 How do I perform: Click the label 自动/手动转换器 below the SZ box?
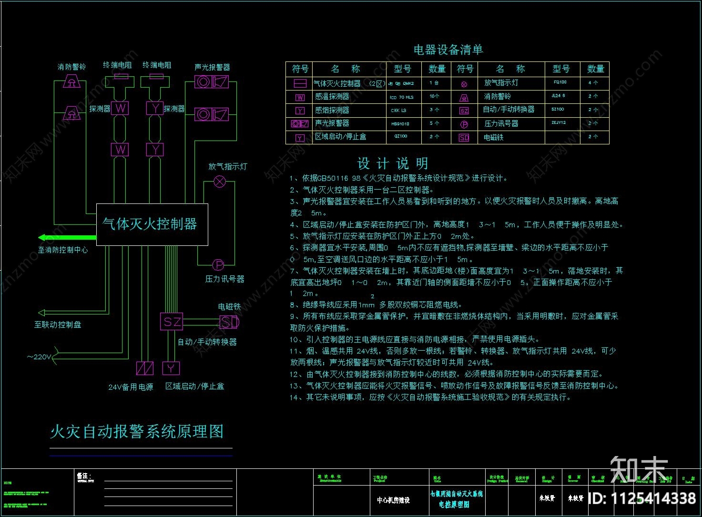[x=207, y=342]
